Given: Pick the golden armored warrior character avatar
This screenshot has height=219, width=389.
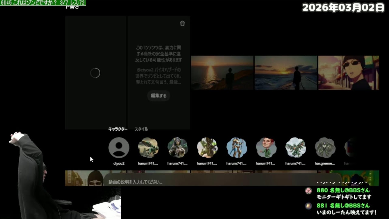Looking at the screenshot, I should (237, 148).
